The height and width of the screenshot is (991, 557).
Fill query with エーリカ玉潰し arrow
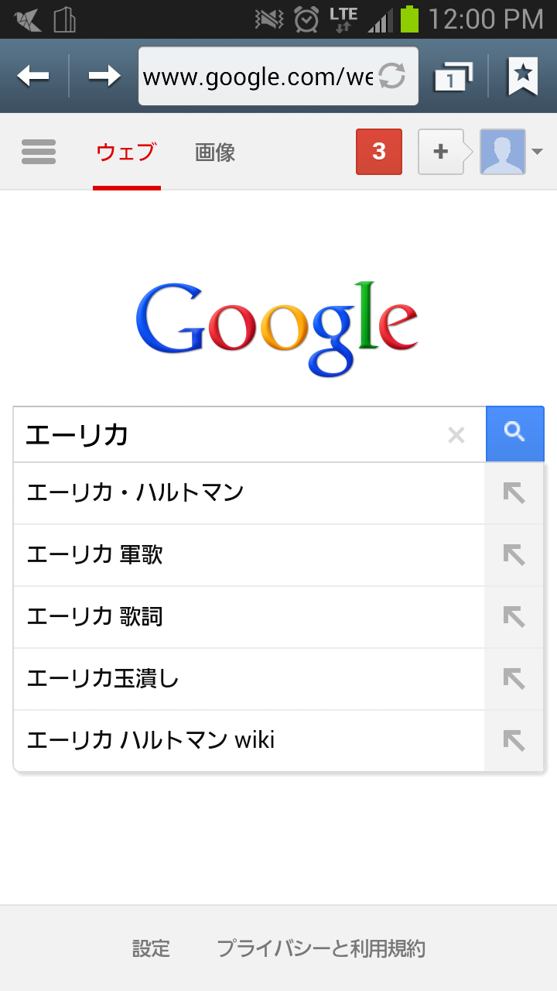coord(514,679)
